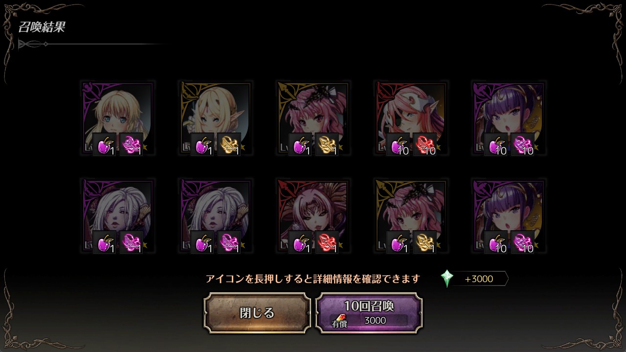This screenshot has width=626, height=352.
Task: Select the purple-haired character in the top row
Action: click(509, 118)
